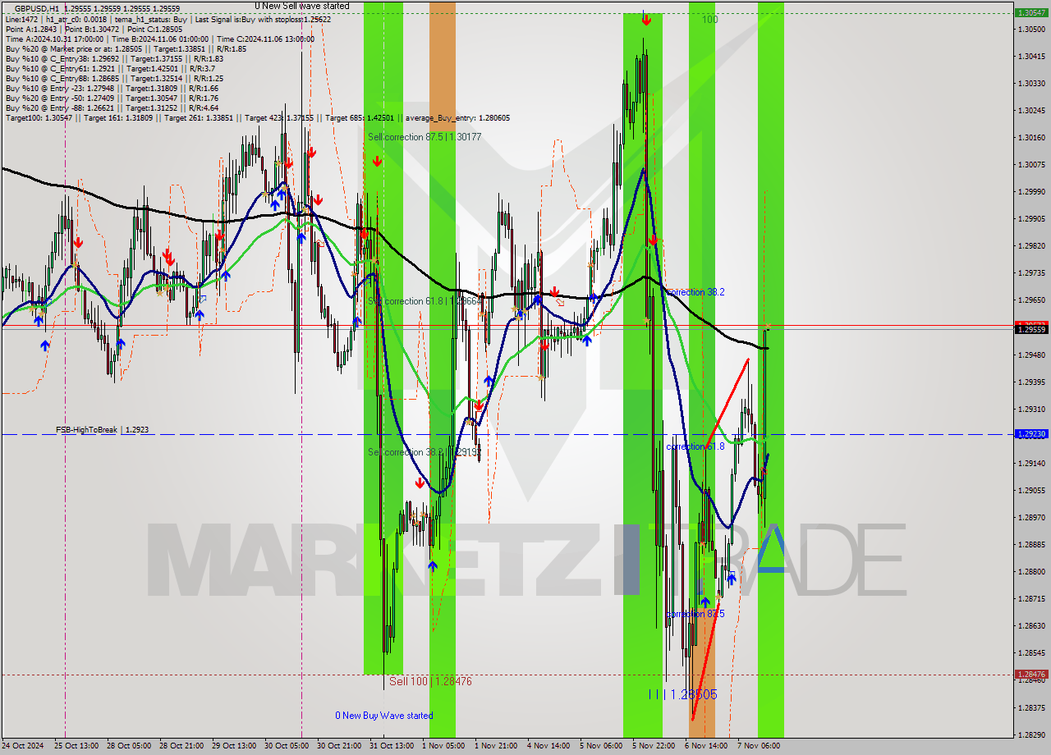The width and height of the screenshot is (1051, 755).
Task: Click the '0 New Sell wave started' label
Action: tap(301, 6)
